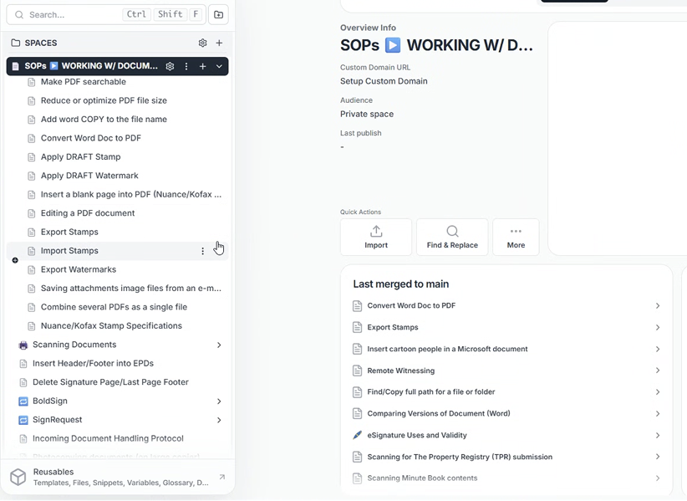Viewport: 687px width, 501px height.
Task: Open the Import Stamps three-dot menu
Action: tap(202, 251)
